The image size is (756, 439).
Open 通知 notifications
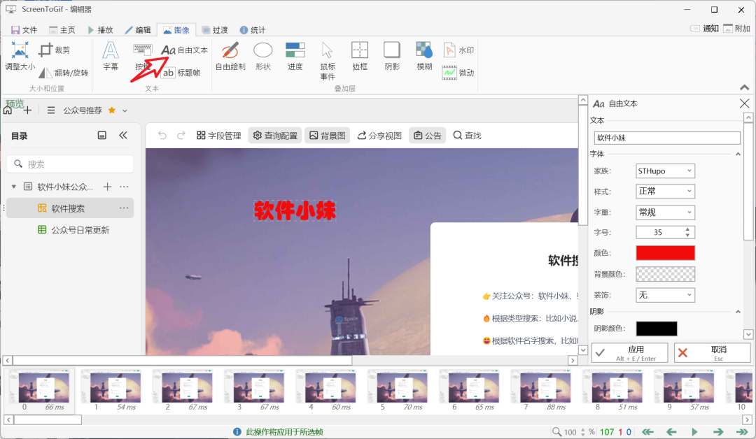tap(705, 29)
